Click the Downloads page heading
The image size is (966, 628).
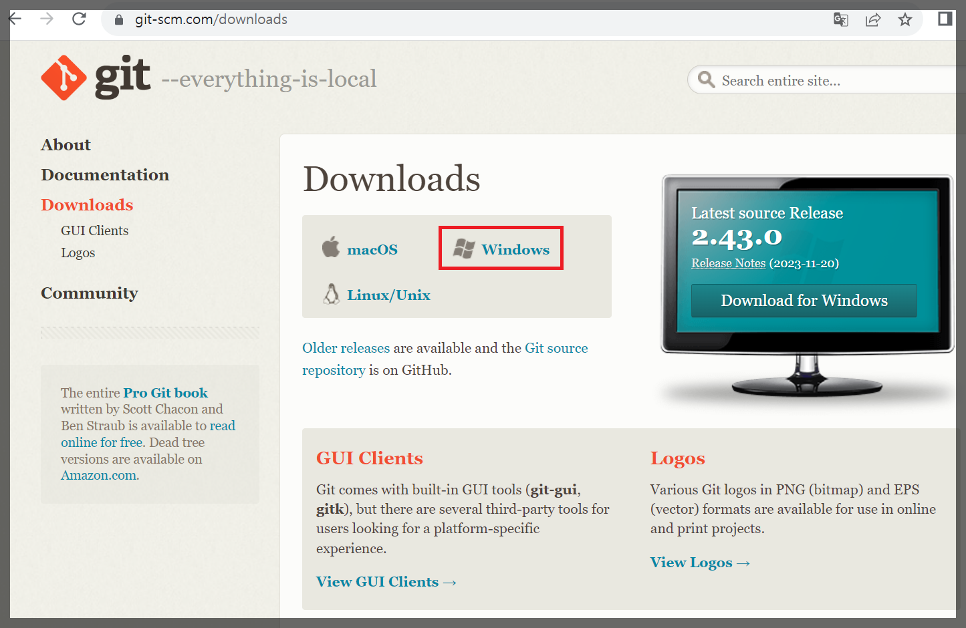tap(392, 179)
